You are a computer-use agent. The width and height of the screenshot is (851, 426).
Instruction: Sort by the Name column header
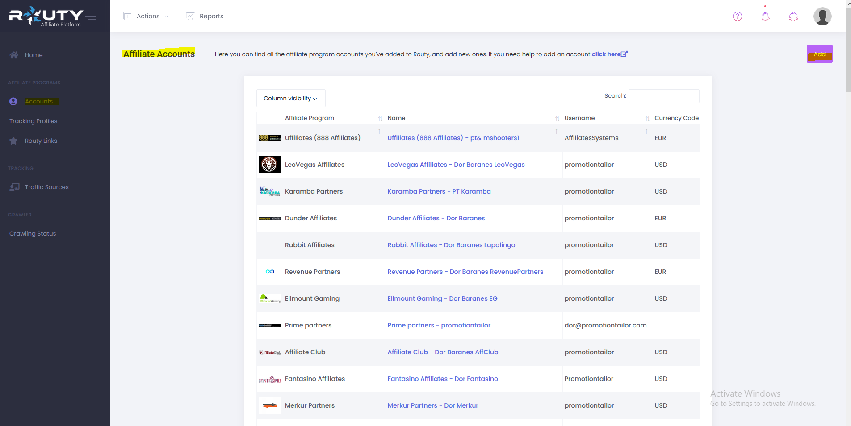474,118
